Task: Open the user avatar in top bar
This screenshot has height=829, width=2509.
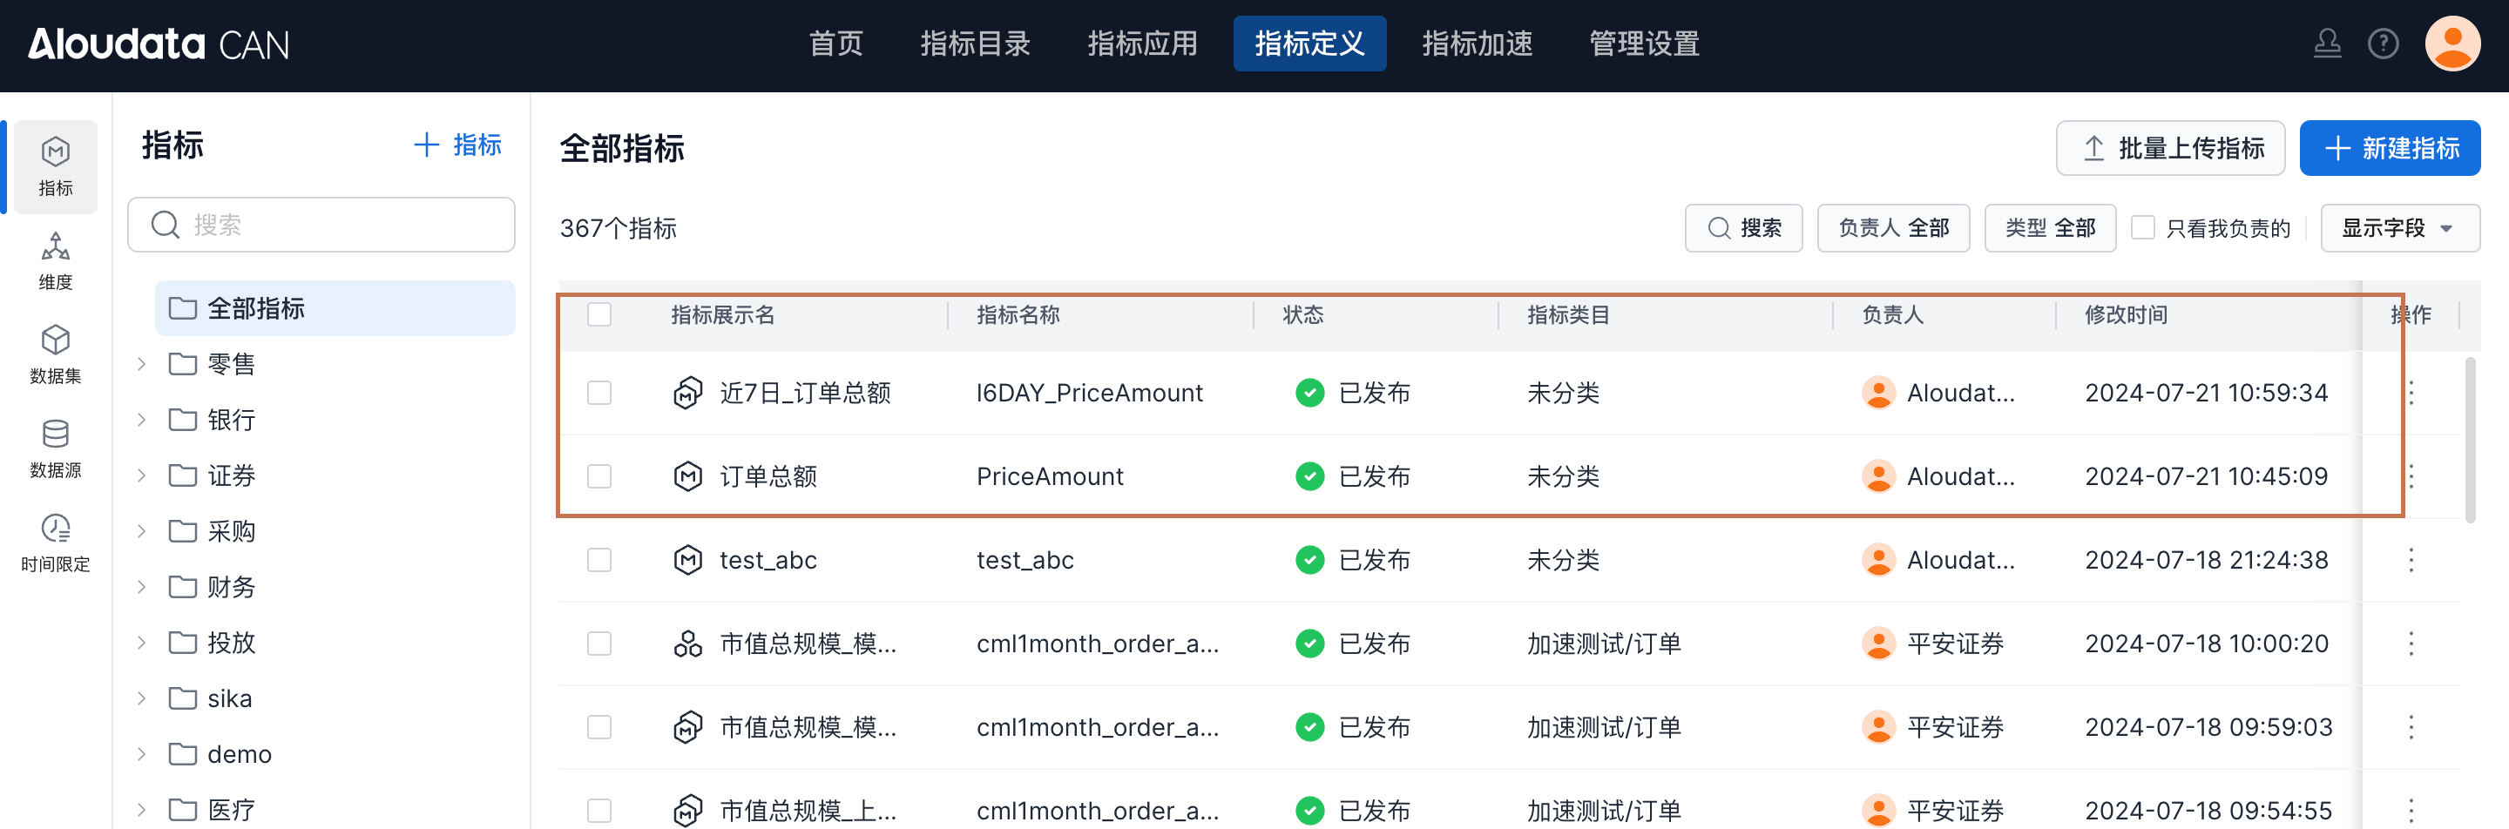Action: (2451, 44)
